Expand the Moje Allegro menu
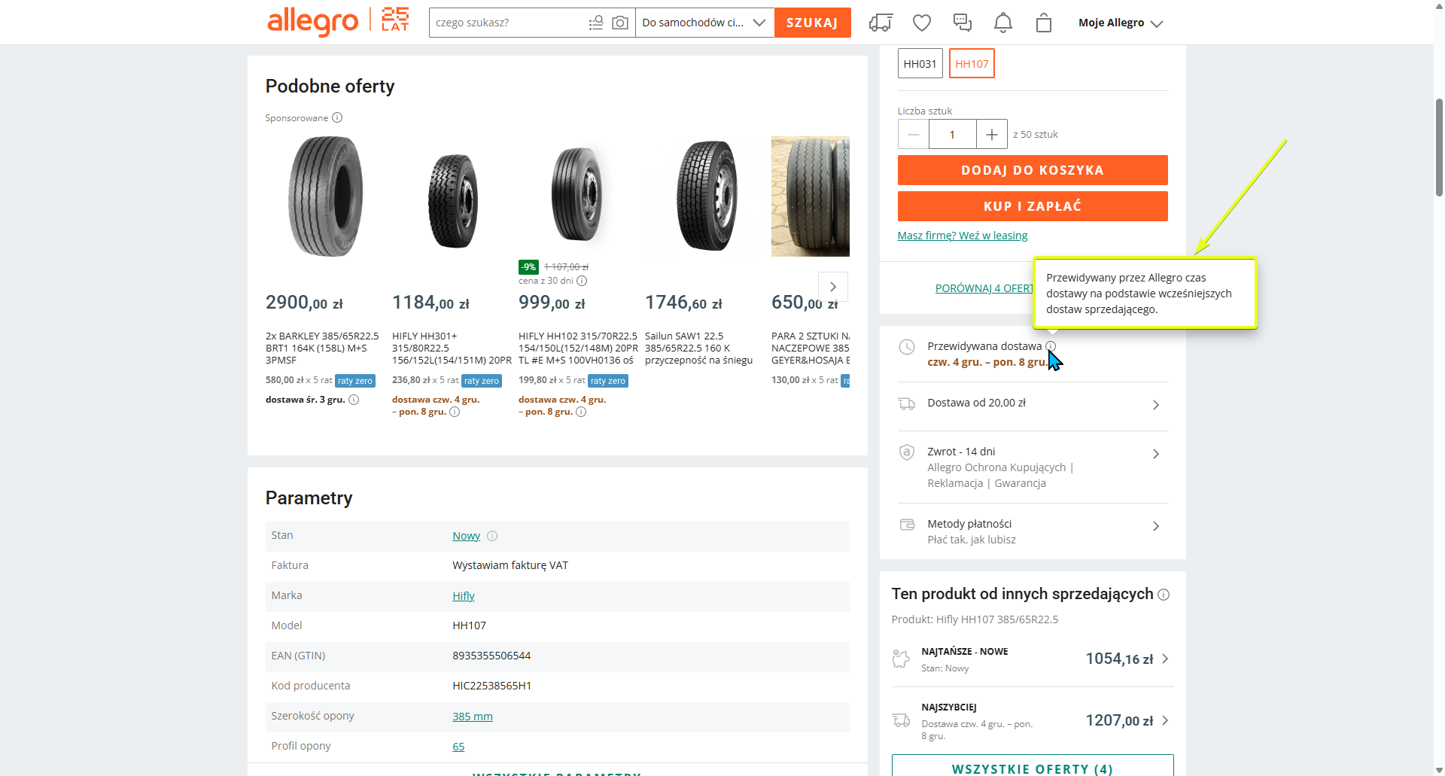The image size is (1445, 776). 1120,23
